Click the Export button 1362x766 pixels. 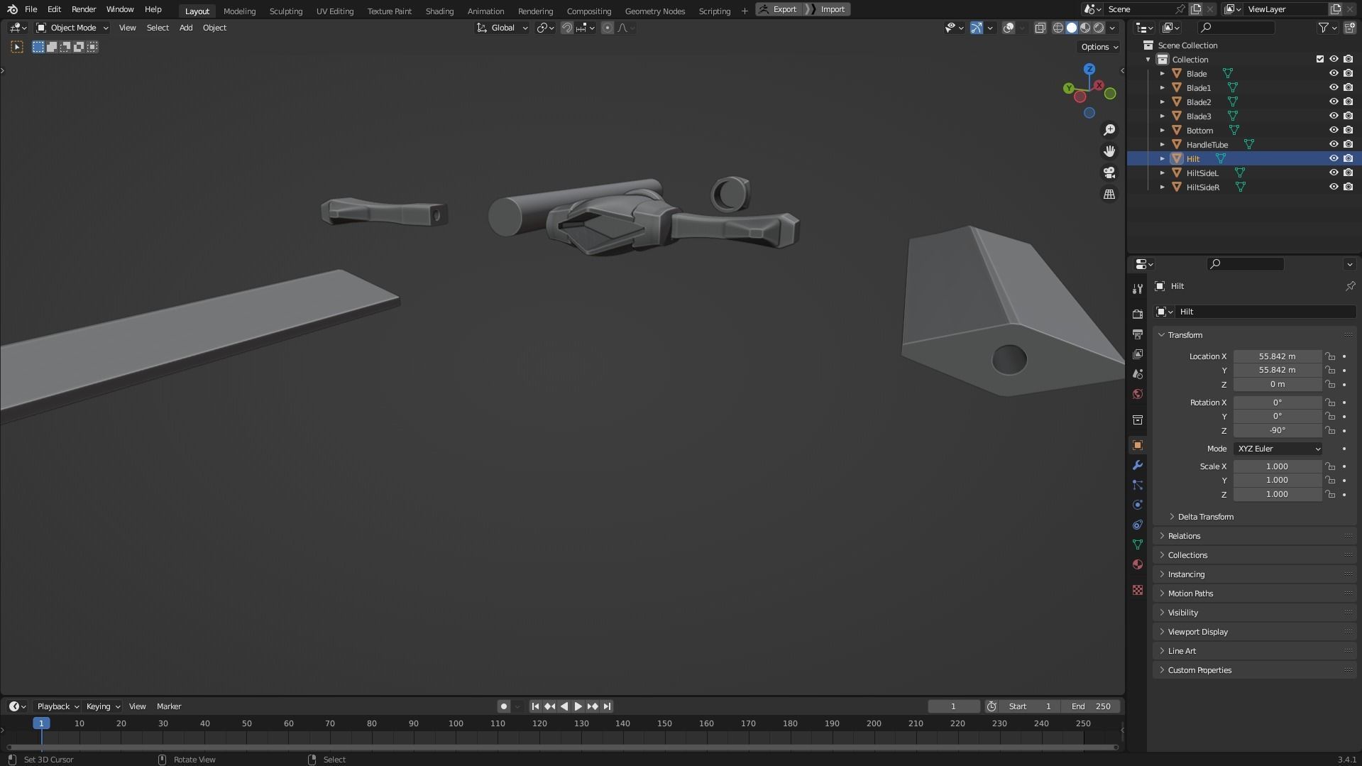(x=779, y=9)
